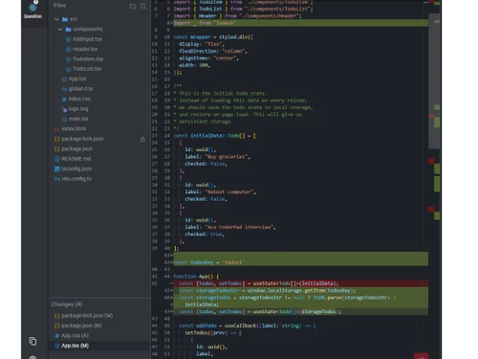Click the HTML icon of index.html
This screenshot has width=478, height=359.
57,129
